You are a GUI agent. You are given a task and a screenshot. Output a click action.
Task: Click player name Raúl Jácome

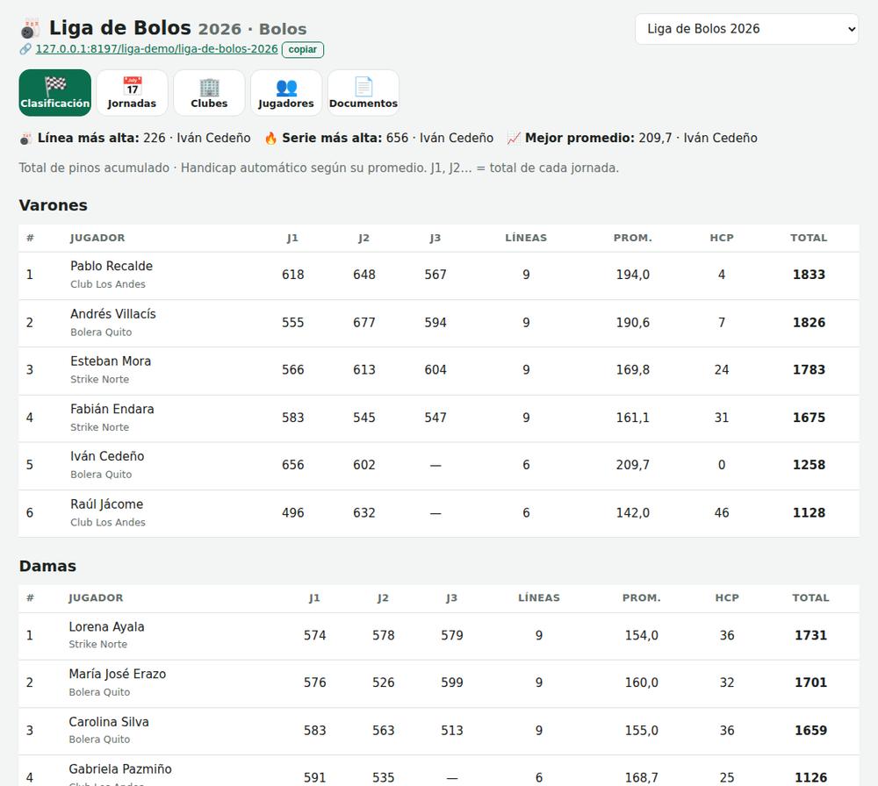106,504
